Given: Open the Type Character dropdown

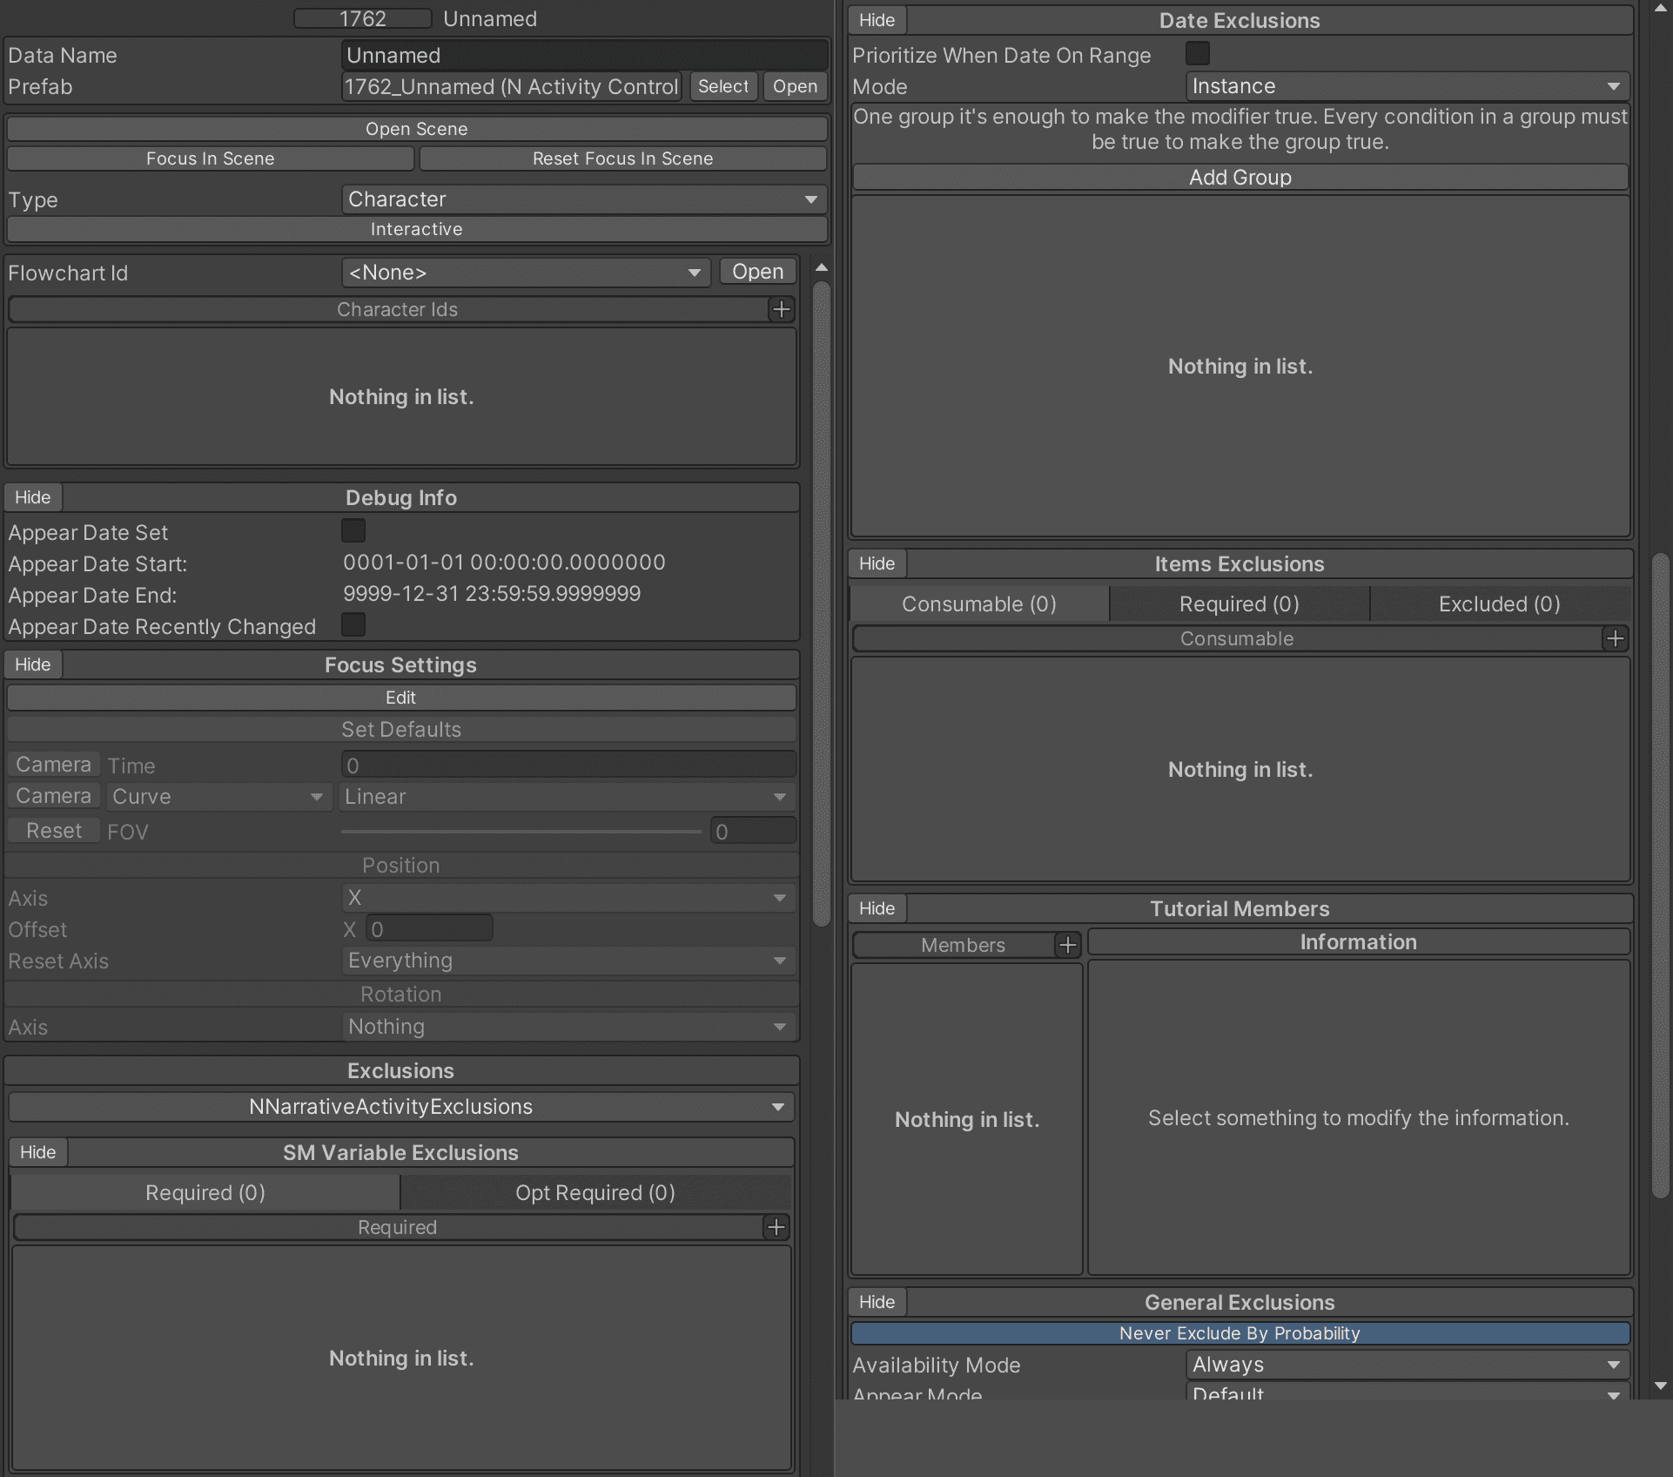Looking at the screenshot, I should coord(583,199).
